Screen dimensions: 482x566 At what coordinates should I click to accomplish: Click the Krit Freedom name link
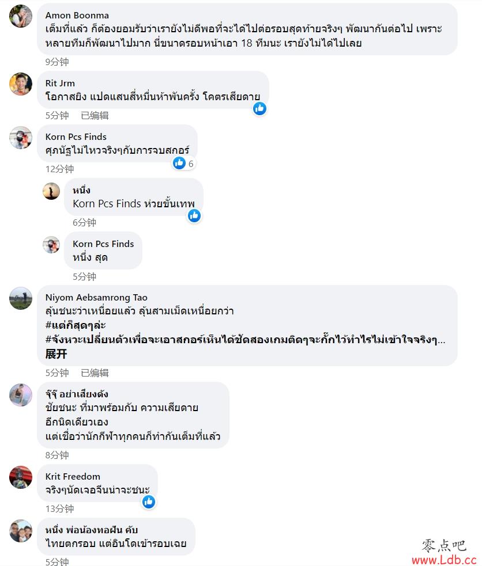coord(73,477)
